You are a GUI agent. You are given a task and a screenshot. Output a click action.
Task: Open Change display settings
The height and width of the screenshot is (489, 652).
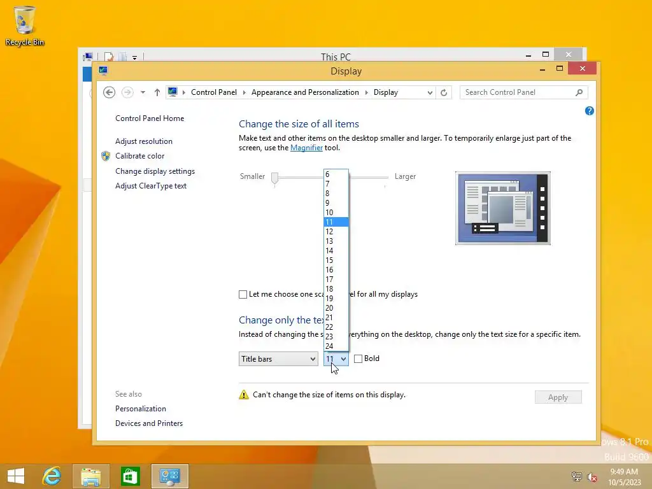[x=155, y=171]
